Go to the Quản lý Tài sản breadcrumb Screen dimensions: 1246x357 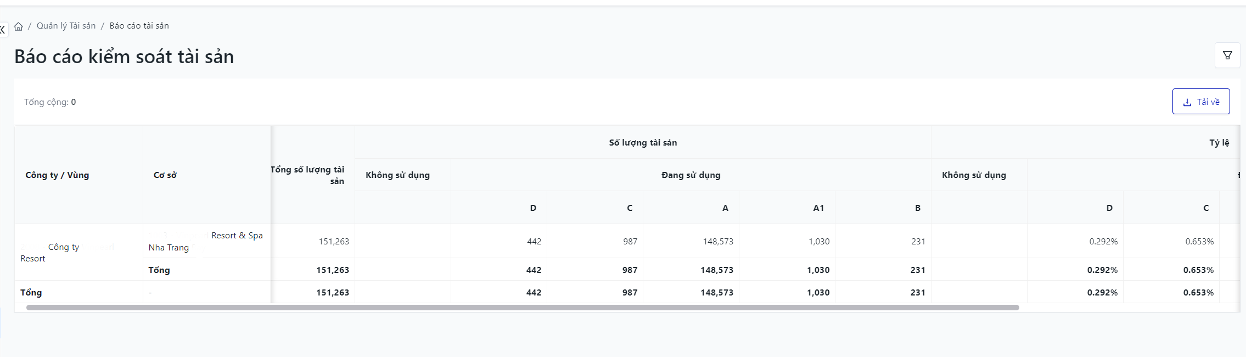click(66, 26)
